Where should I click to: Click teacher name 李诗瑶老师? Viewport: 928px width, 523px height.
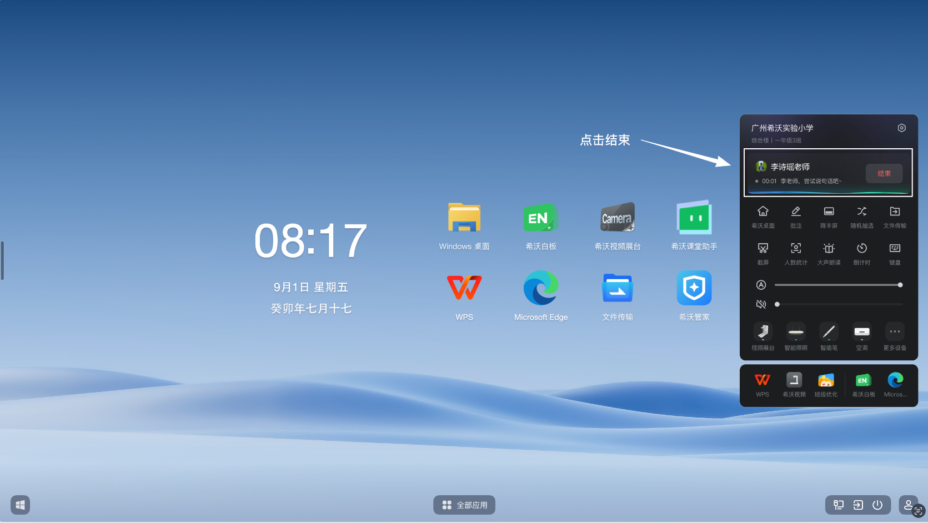coord(790,167)
